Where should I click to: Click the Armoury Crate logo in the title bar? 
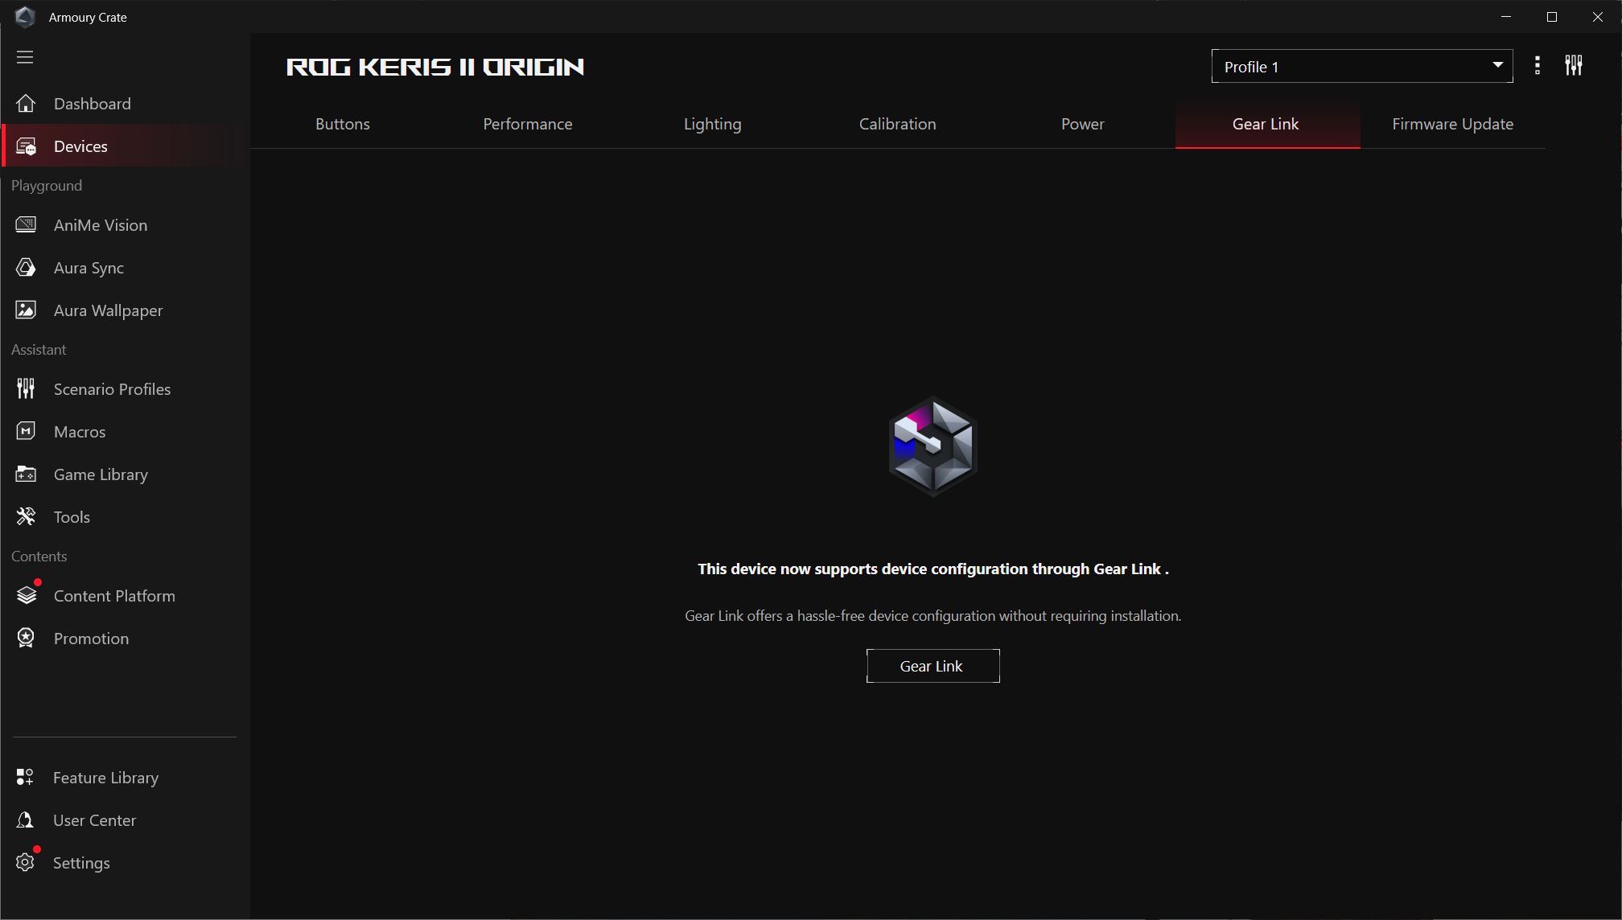[25, 17]
